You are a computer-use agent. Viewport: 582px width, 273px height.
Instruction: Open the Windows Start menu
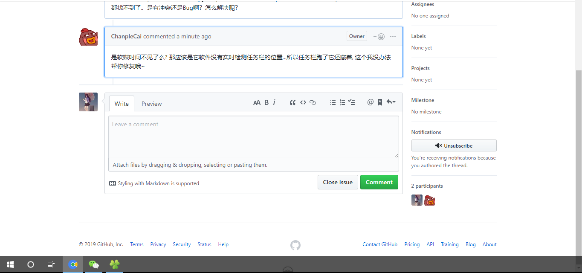[10, 264]
